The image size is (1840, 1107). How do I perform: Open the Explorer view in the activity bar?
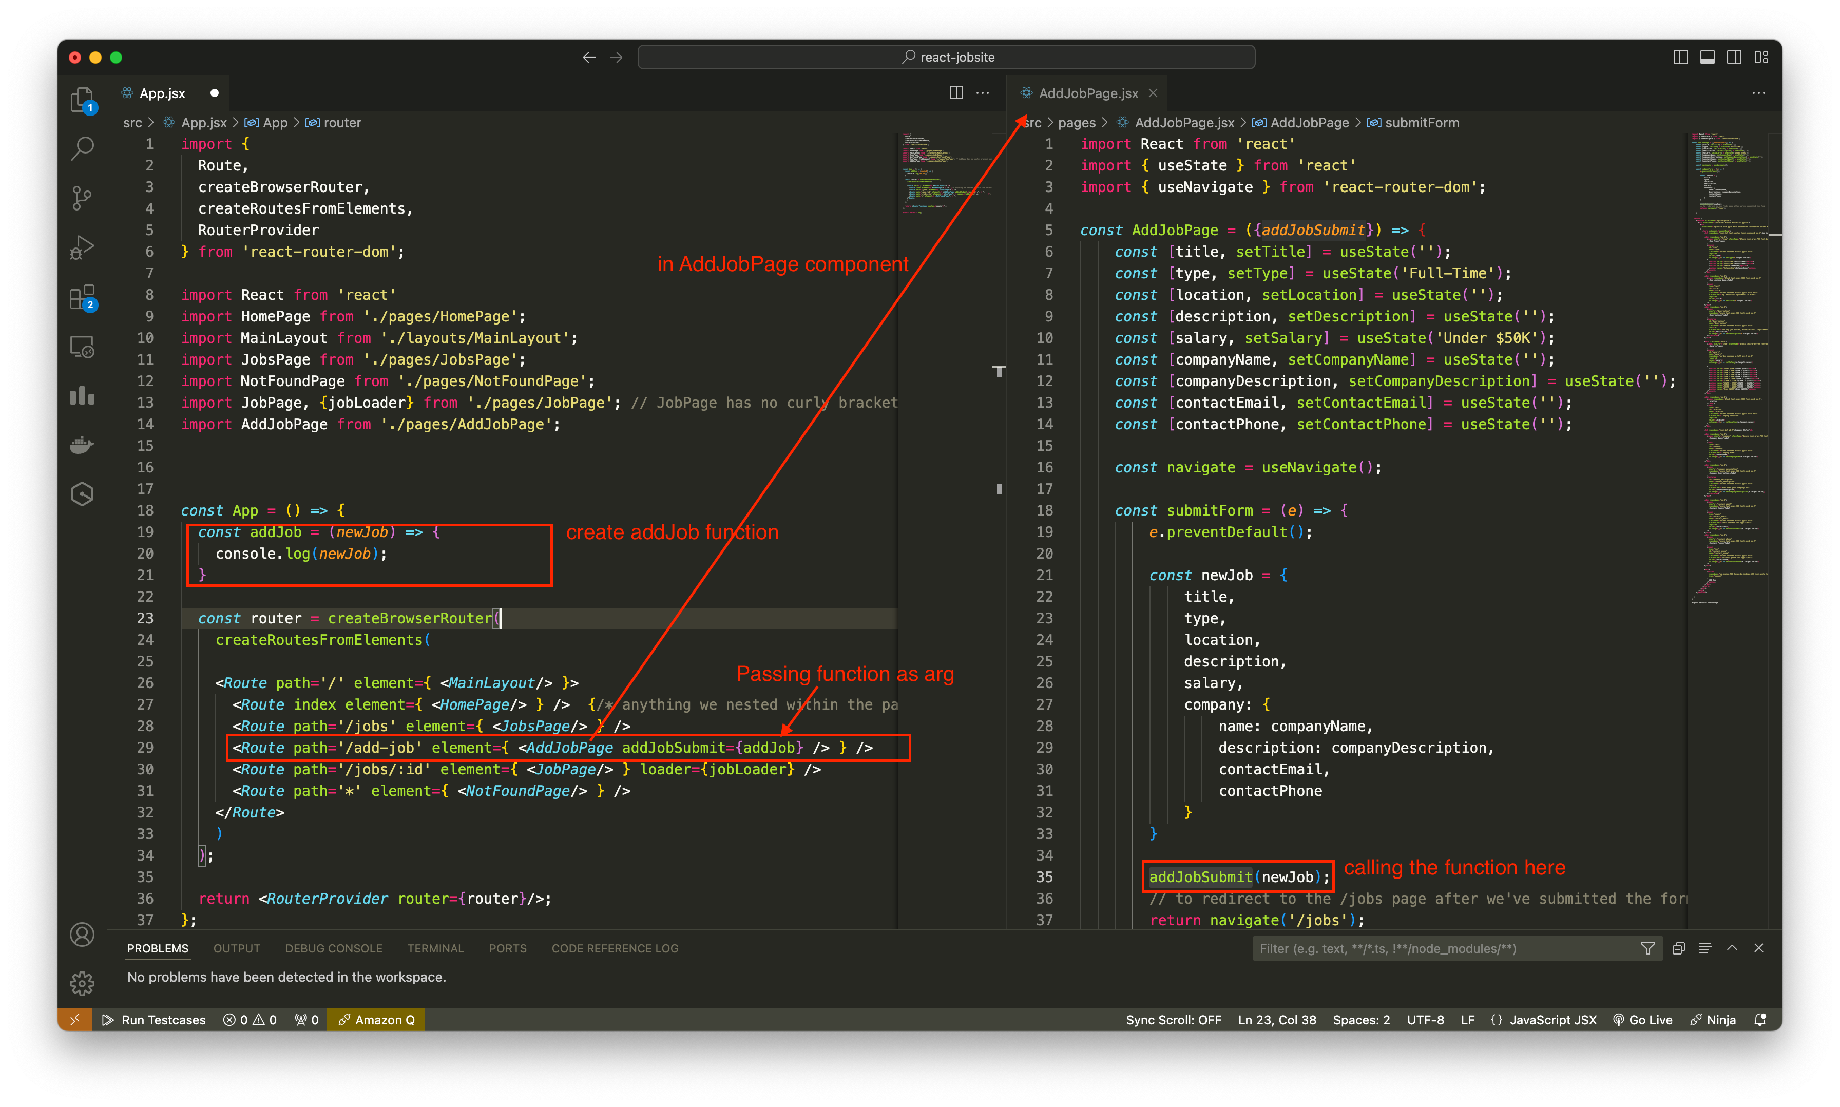click(82, 100)
